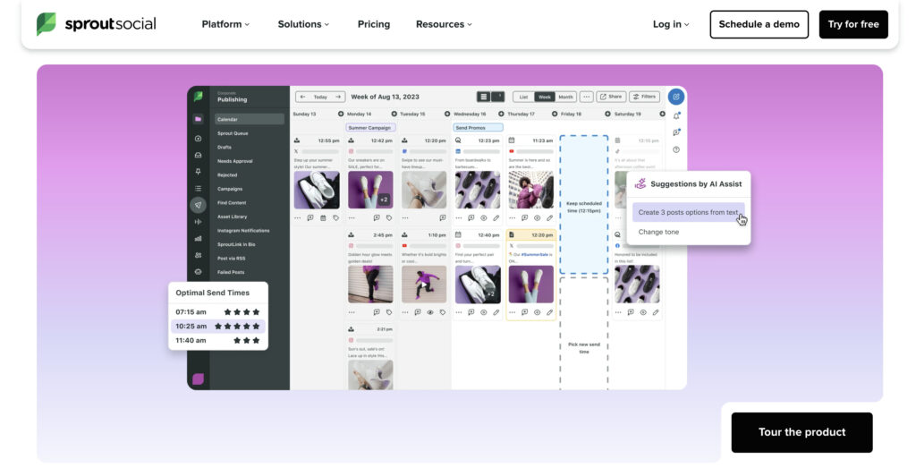The height and width of the screenshot is (476, 916).
Task: Open the Filters control
Action: 644,97
